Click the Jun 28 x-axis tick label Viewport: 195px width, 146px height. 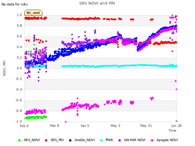176,126
